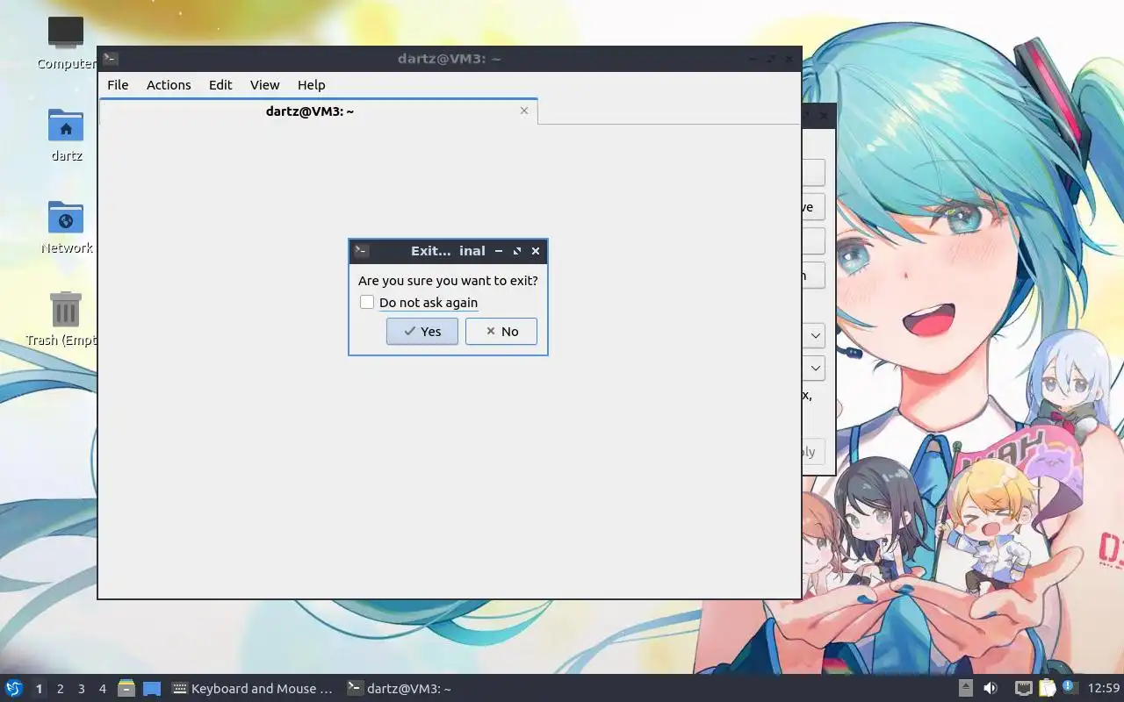This screenshot has height=702, width=1124.
Task: Open the dartz home folder icon
Action: (x=66, y=135)
